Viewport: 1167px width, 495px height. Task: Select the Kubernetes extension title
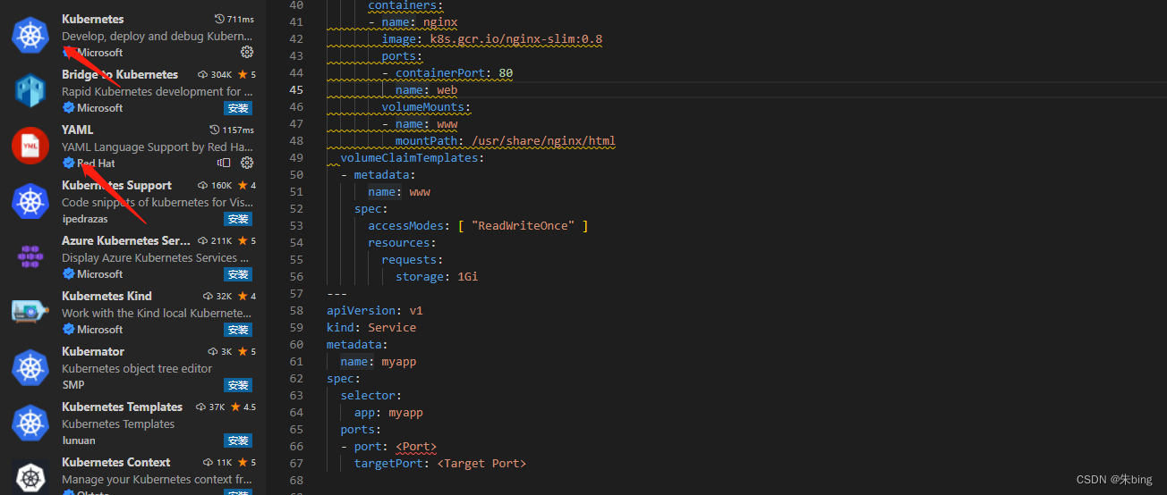click(x=93, y=19)
